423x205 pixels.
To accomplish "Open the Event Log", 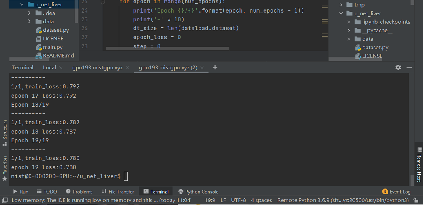I will 397,192.
